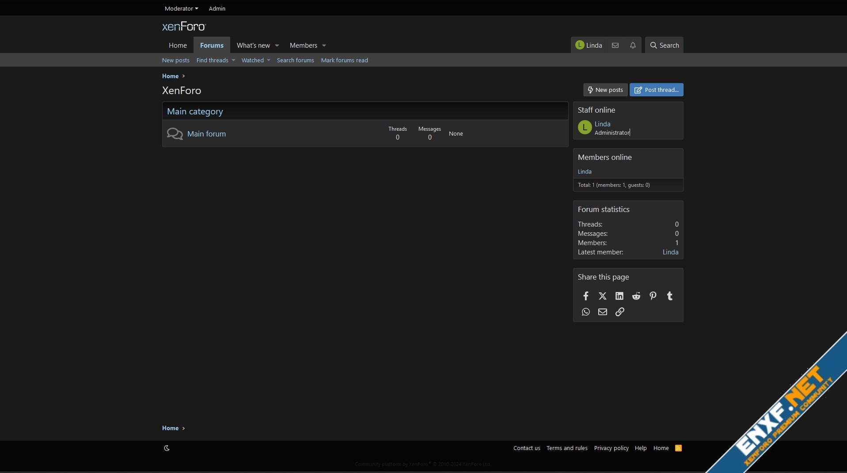This screenshot has height=473, width=847.
Task: Open the alerts bell icon
Action: point(633,45)
